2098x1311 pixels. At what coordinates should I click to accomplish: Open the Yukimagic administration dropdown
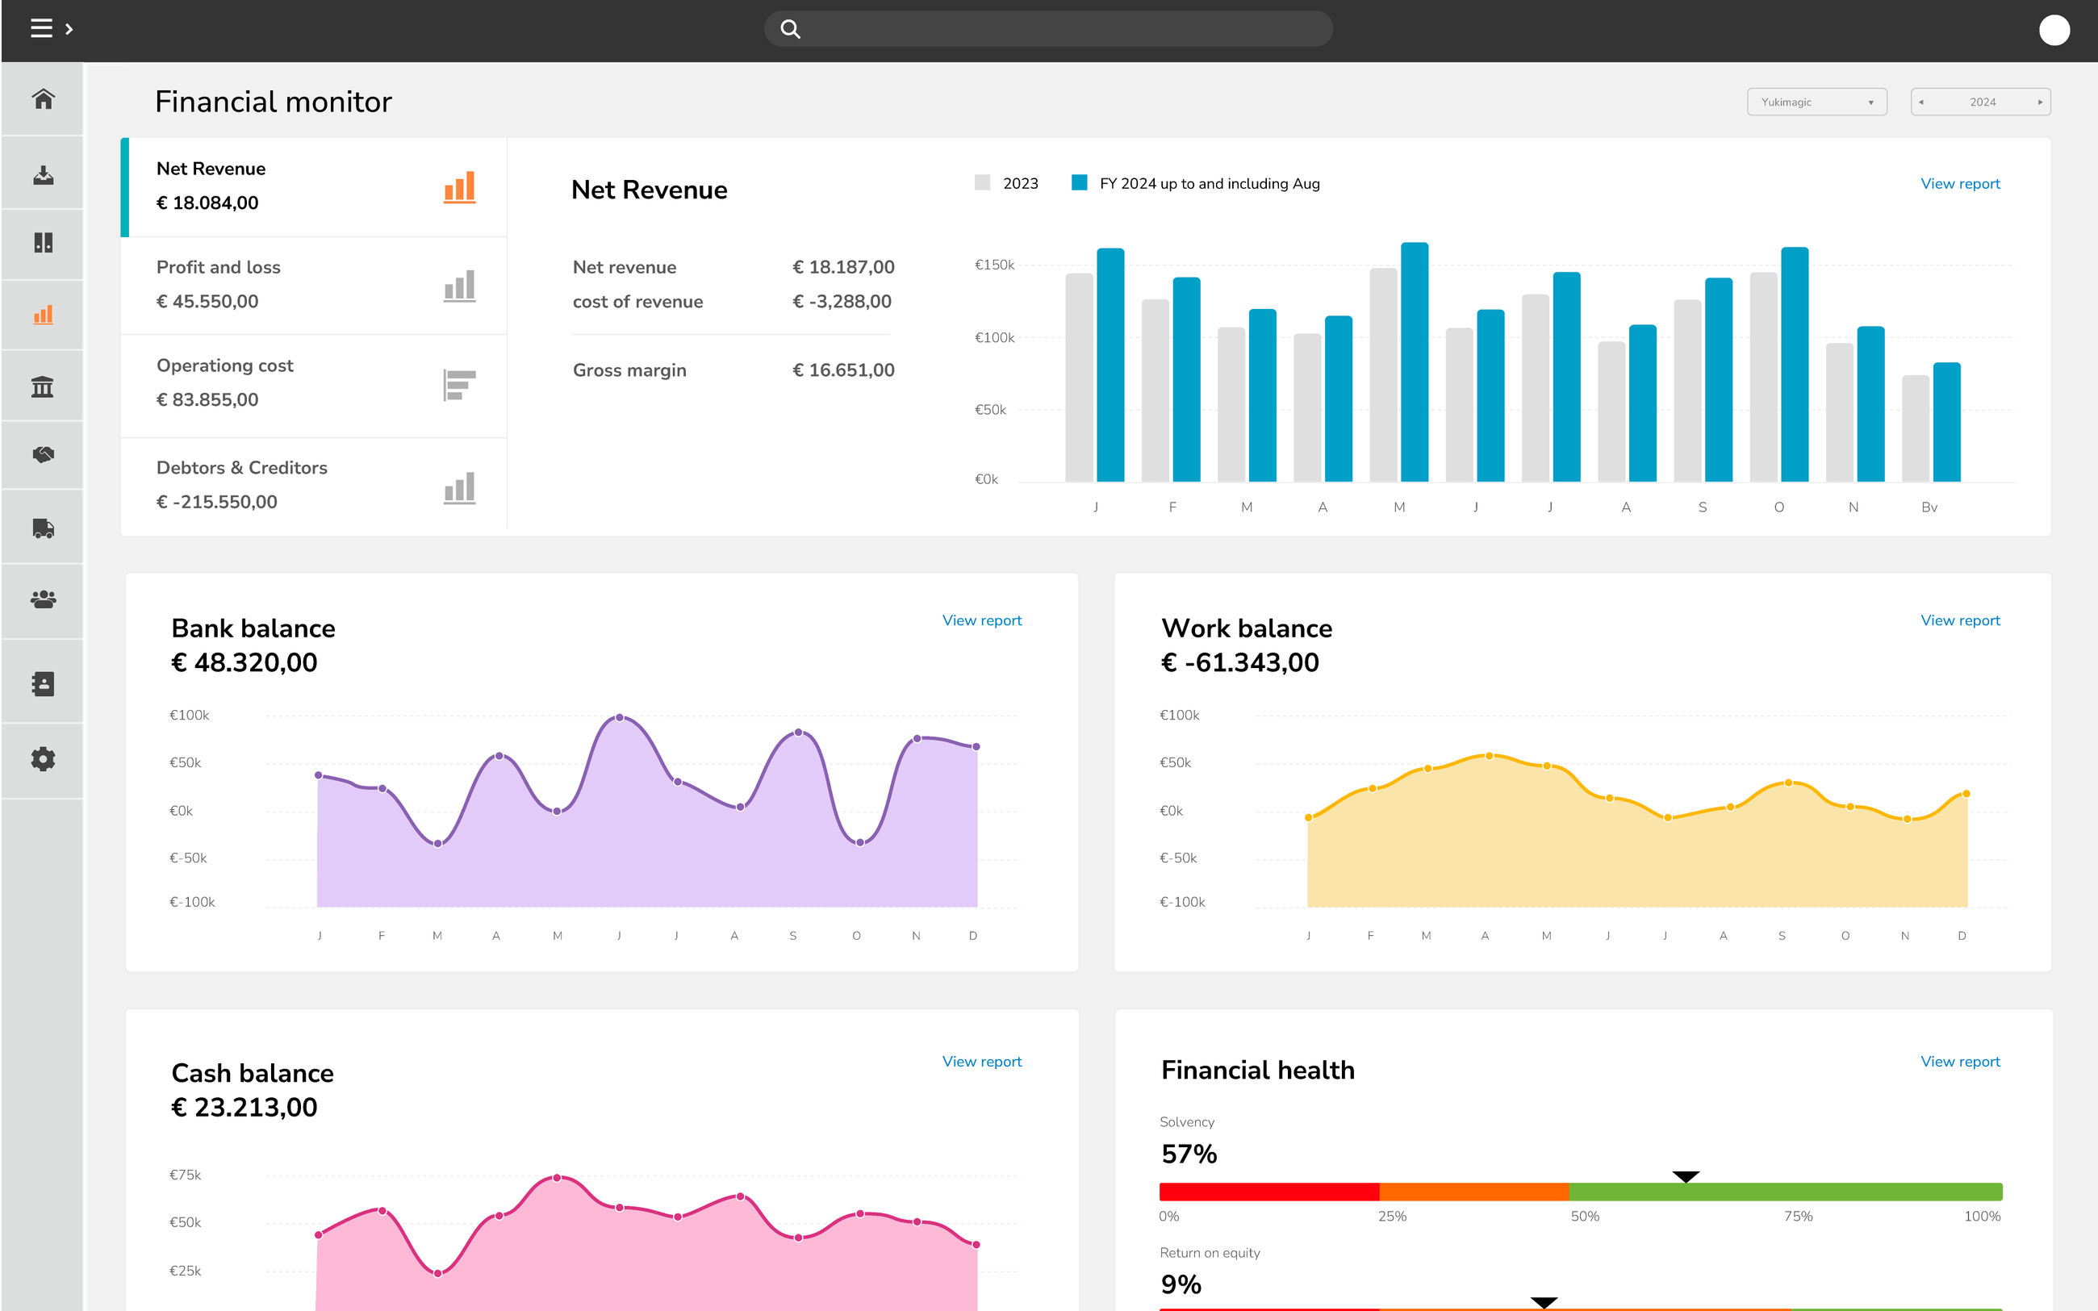click(1816, 102)
